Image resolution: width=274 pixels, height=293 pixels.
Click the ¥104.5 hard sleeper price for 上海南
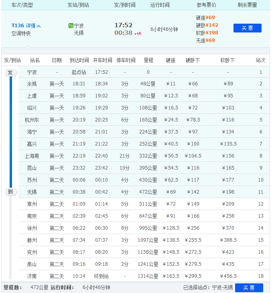pos(193,156)
